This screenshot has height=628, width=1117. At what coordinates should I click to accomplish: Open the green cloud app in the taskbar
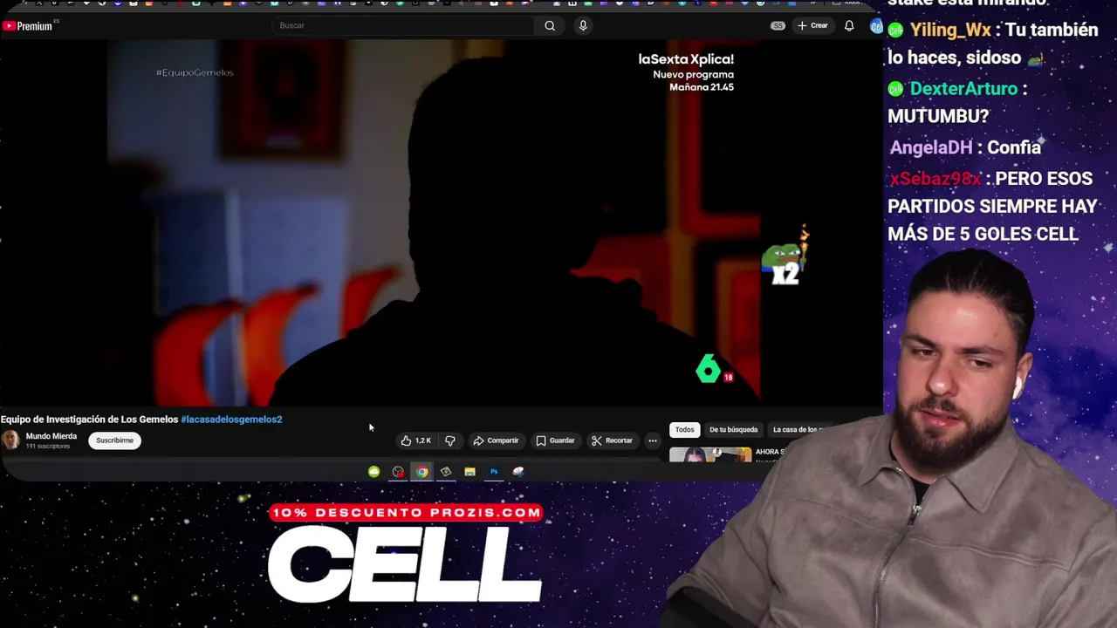click(x=374, y=472)
